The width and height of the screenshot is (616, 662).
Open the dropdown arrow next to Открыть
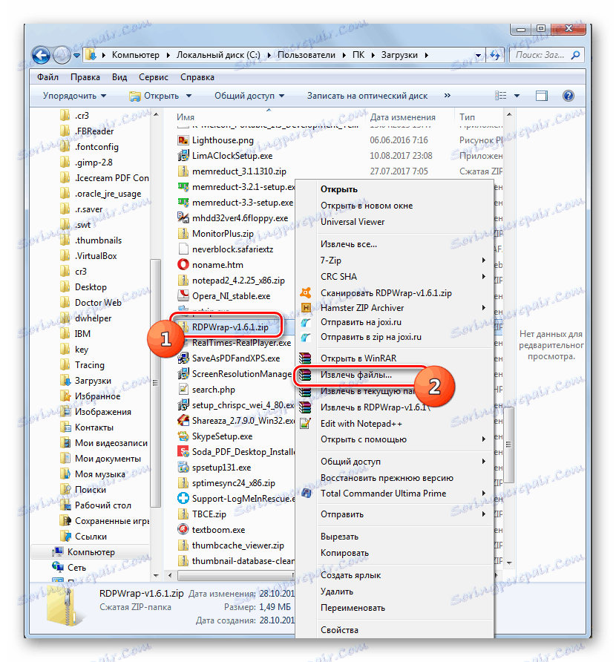coord(189,96)
